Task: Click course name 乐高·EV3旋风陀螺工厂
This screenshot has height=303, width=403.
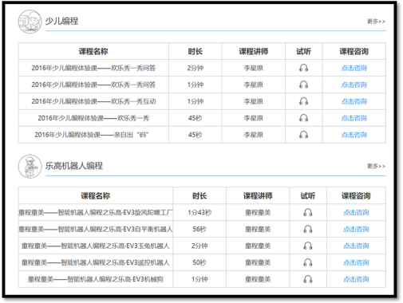Action: pyautogui.click(x=96, y=213)
